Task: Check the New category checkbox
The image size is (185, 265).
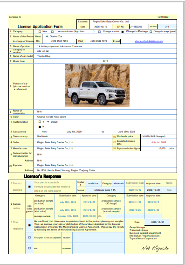Action: 40,32
